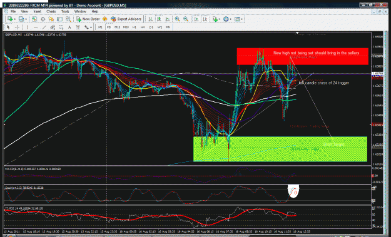This screenshot has width=391, height=237.
Task: Switch to the D1 timeframe
Action: [151, 27]
